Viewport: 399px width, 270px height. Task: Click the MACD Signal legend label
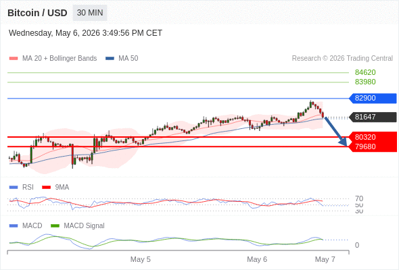coord(85,226)
